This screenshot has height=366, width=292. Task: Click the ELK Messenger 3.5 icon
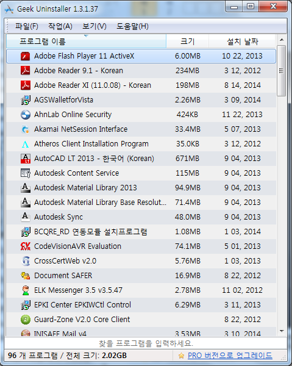pyautogui.click(x=26, y=290)
